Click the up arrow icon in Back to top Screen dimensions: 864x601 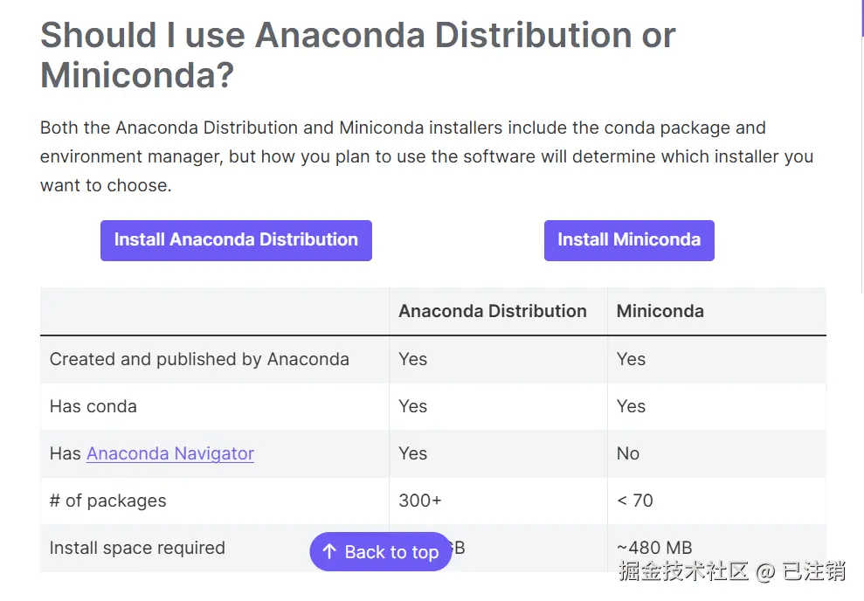coord(329,551)
